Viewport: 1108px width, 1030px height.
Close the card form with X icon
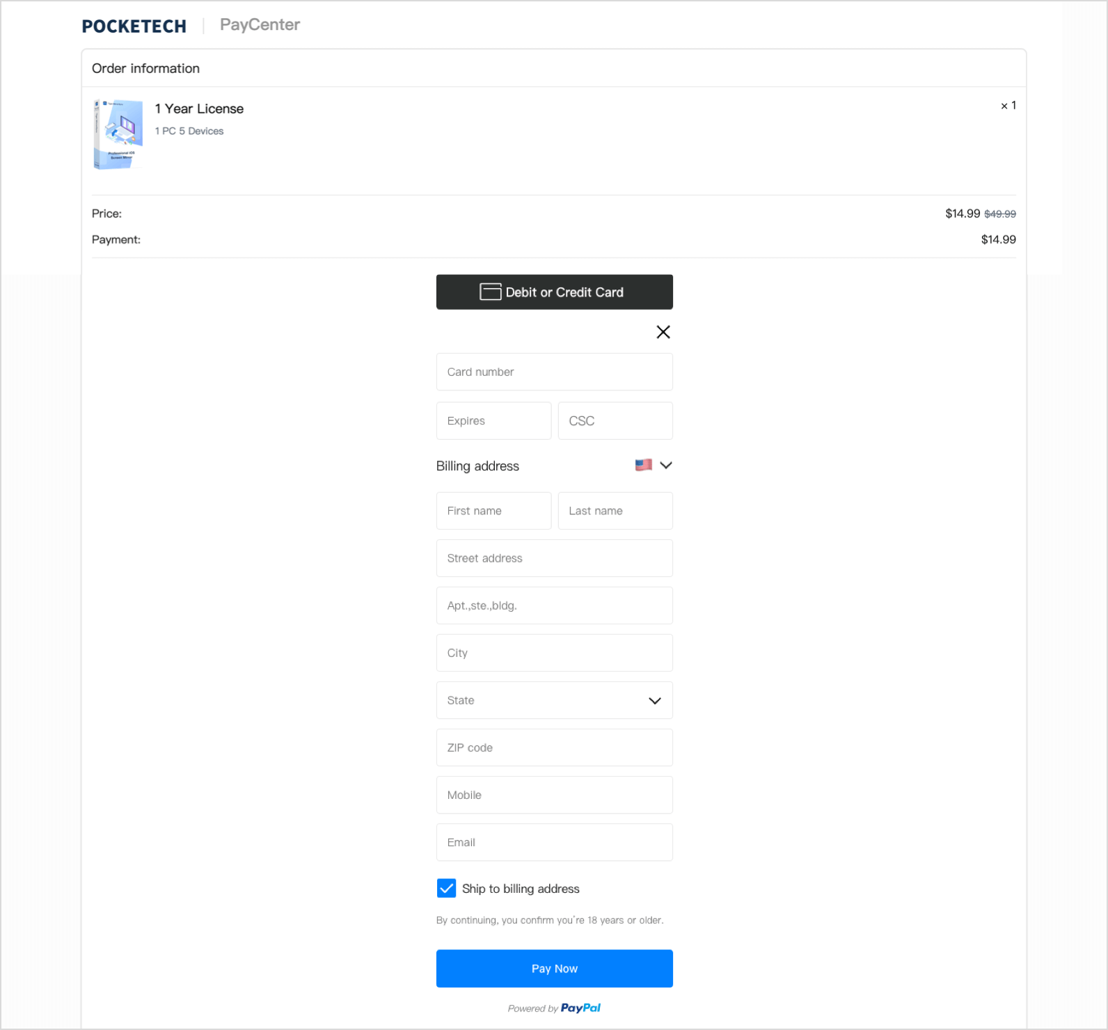(x=663, y=332)
